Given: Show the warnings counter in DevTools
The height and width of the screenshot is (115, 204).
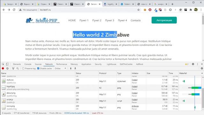Looking at the screenshot, I should point(187,64).
